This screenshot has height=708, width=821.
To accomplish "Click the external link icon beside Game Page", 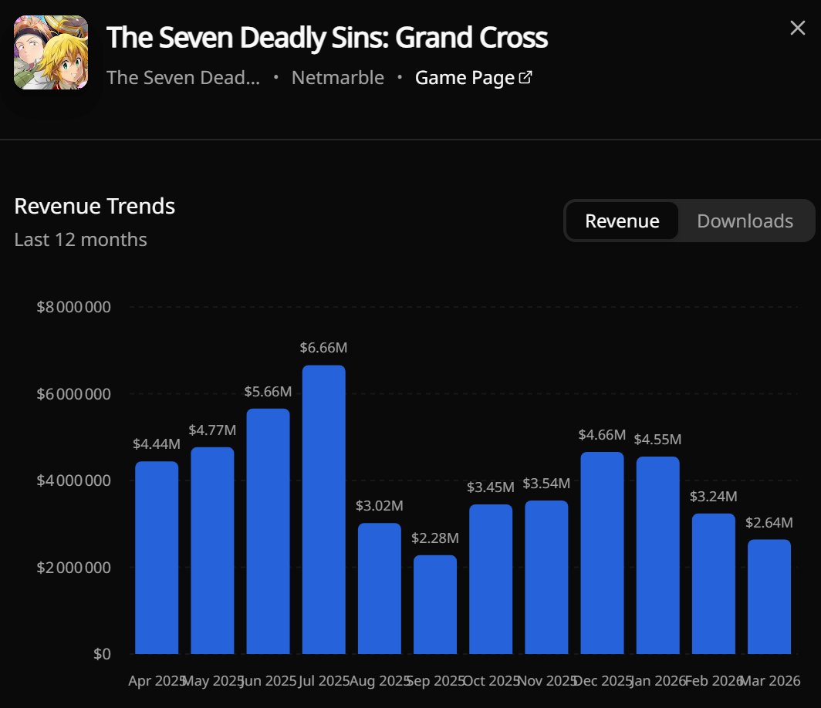I will 525,77.
